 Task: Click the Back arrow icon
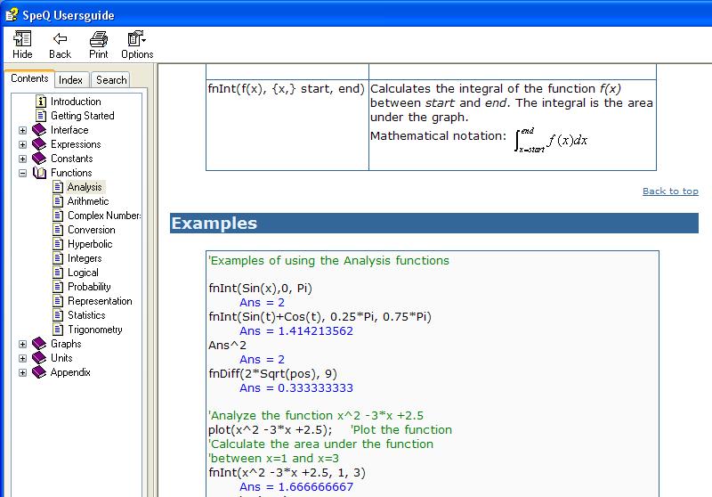click(x=60, y=39)
